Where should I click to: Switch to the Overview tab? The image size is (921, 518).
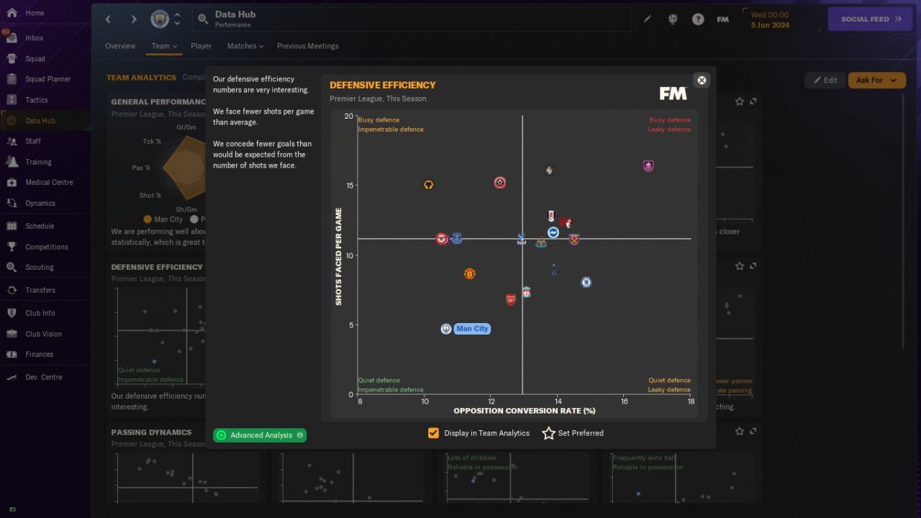tap(120, 46)
